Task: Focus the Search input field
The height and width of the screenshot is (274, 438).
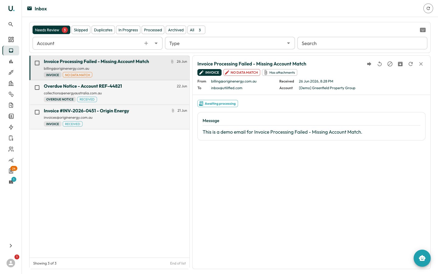Action: (362, 43)
